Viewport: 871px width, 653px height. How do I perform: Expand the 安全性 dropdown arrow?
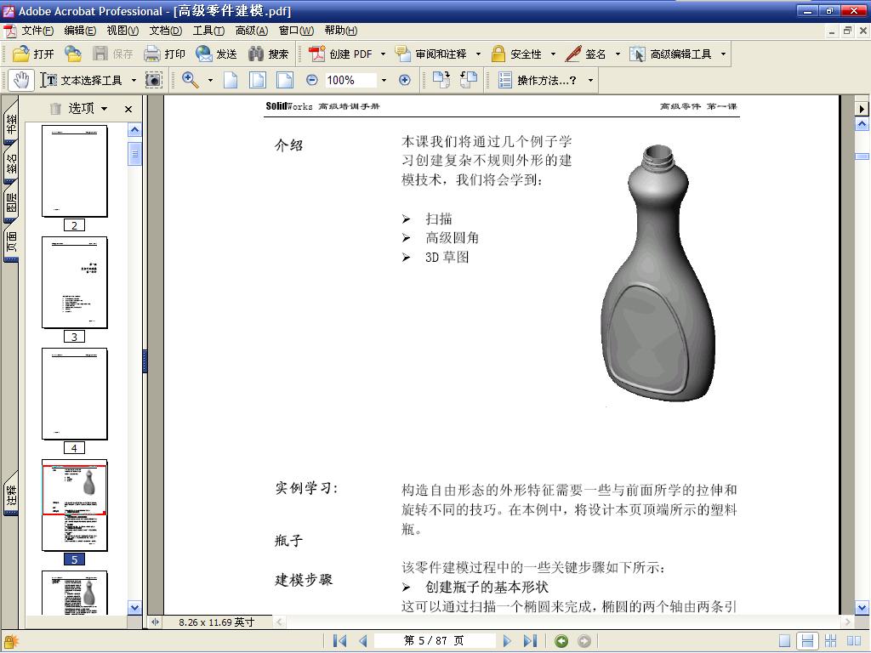pyautogui.click(x=553, y=54)
